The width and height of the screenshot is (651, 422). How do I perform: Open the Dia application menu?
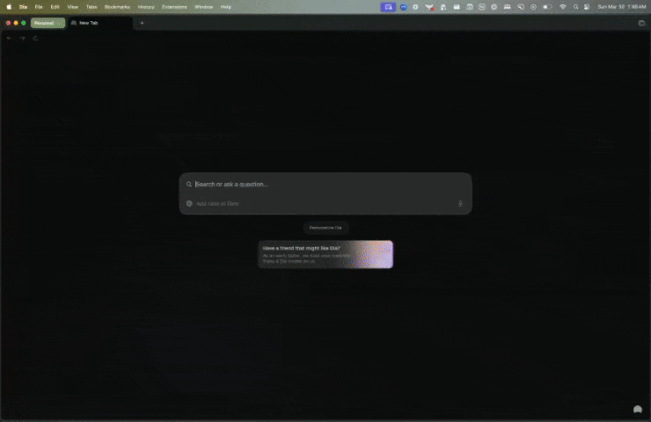23,7
